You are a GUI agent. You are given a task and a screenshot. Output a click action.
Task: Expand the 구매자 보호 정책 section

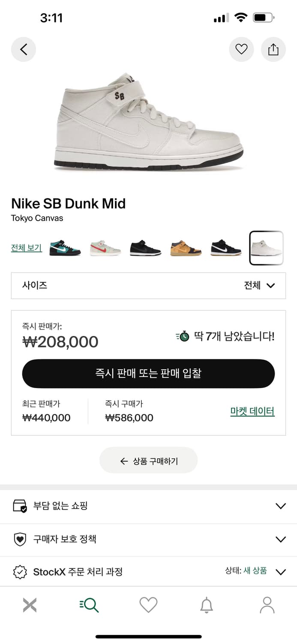(x=148, y=539)
